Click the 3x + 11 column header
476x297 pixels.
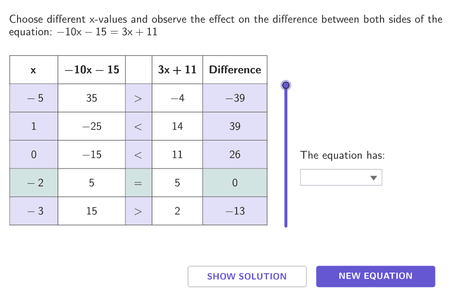(x=177, y=70)
